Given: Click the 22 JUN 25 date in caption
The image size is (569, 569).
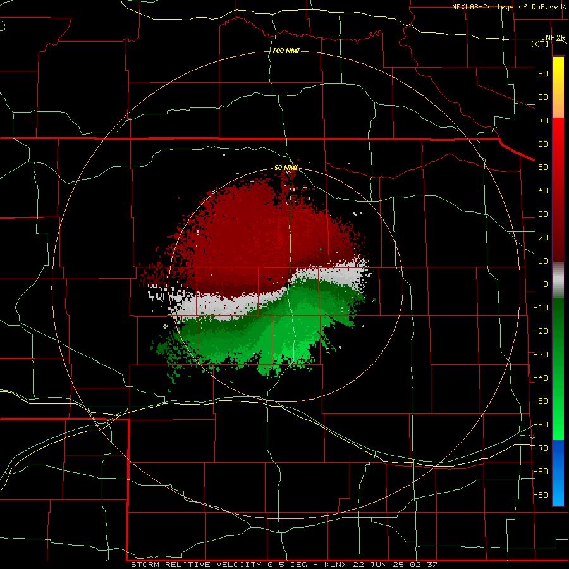Looking at the screenshot, I should click(x=379, y=565).
